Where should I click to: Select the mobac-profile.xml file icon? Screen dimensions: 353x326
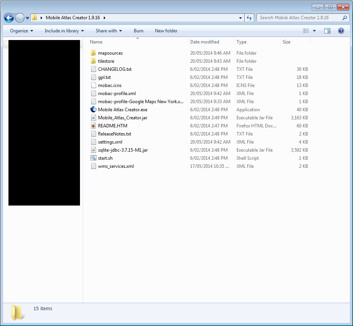[x=93, y=94]
